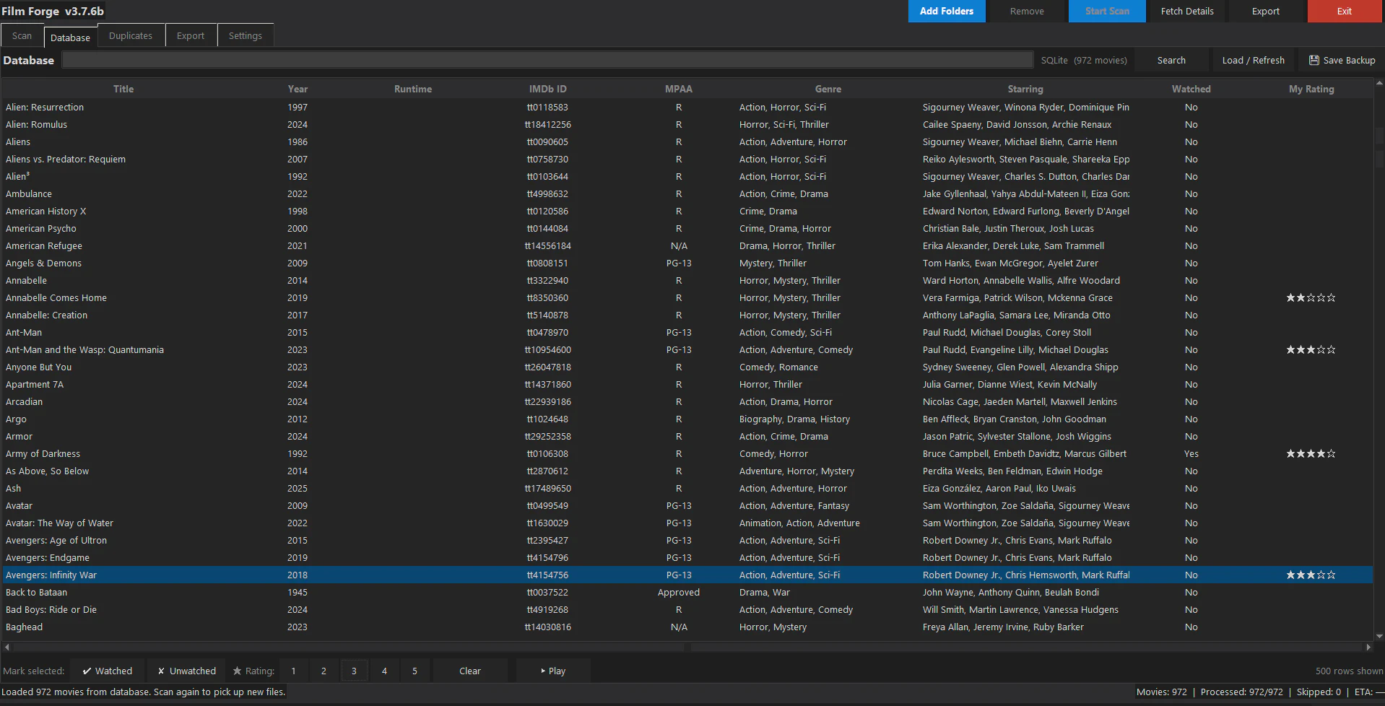Mark selected movie as Watched
This screenshot has width=1385, height=706.
(108, 671)
